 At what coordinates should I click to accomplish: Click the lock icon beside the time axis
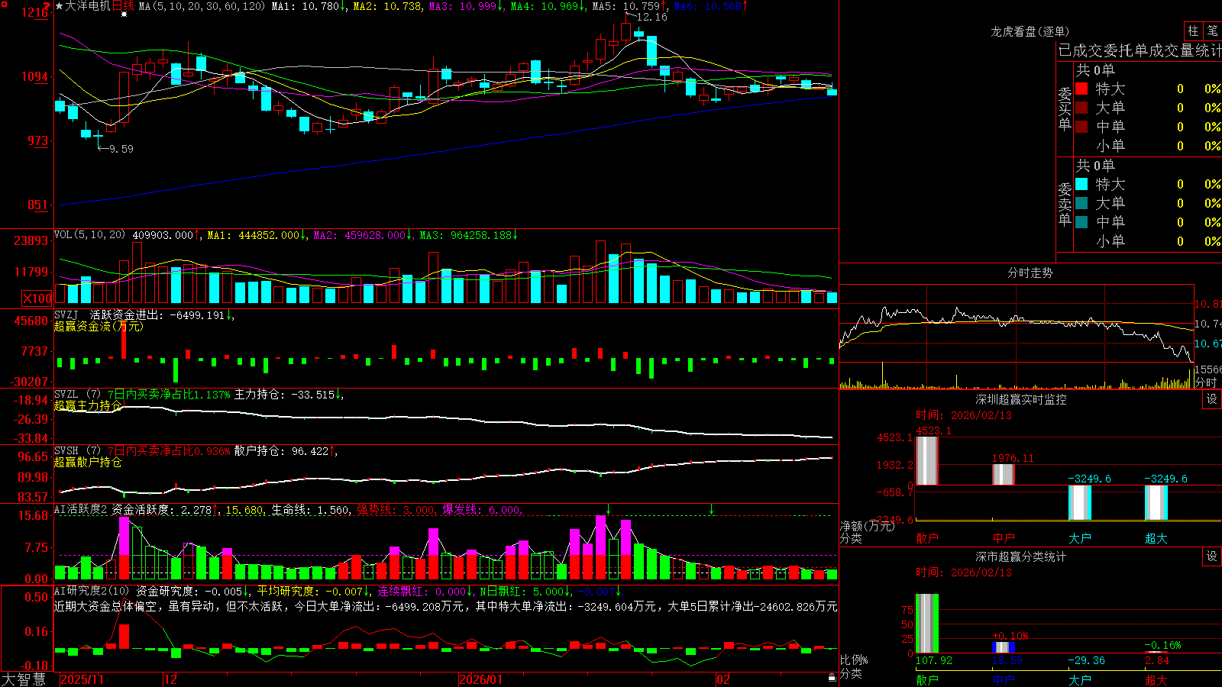coord(832,677)
